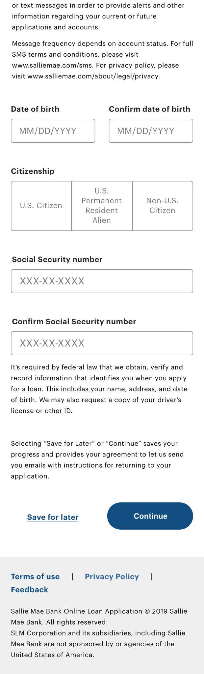Image resolution: width=204 pixels, height=674 pixels.
Task: Click the Social Security number field
Action: pyautogui.click(x=102, y=281)
